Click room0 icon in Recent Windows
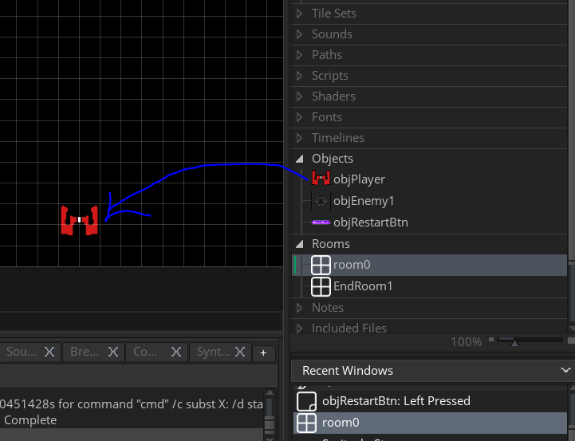This screenshot has width=575, height=441. (306, 423)
